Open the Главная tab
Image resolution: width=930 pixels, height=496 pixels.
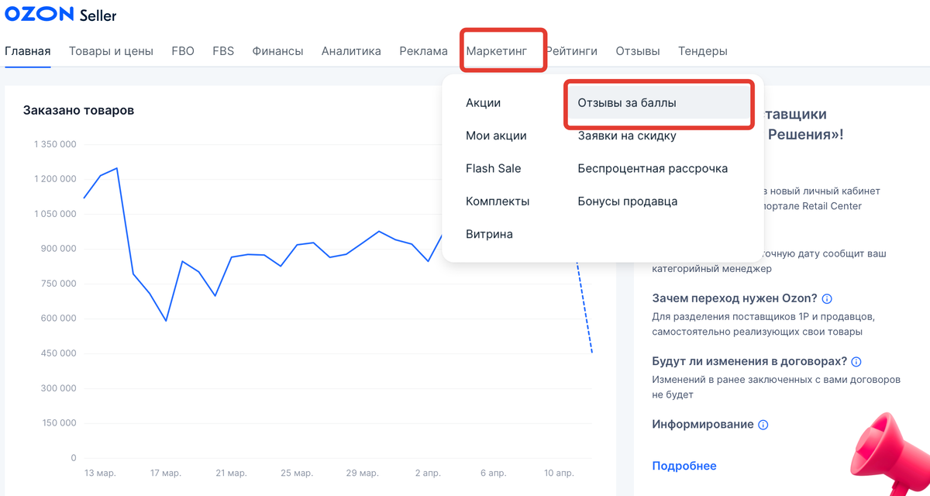pyautogui.click(x=28, y=51)
